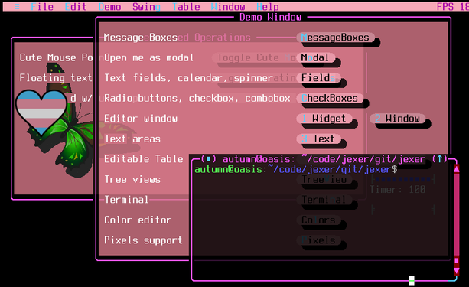Click the terminal scrollbar up arrow
Screen dimensions: 469x287
coord(457,169)
